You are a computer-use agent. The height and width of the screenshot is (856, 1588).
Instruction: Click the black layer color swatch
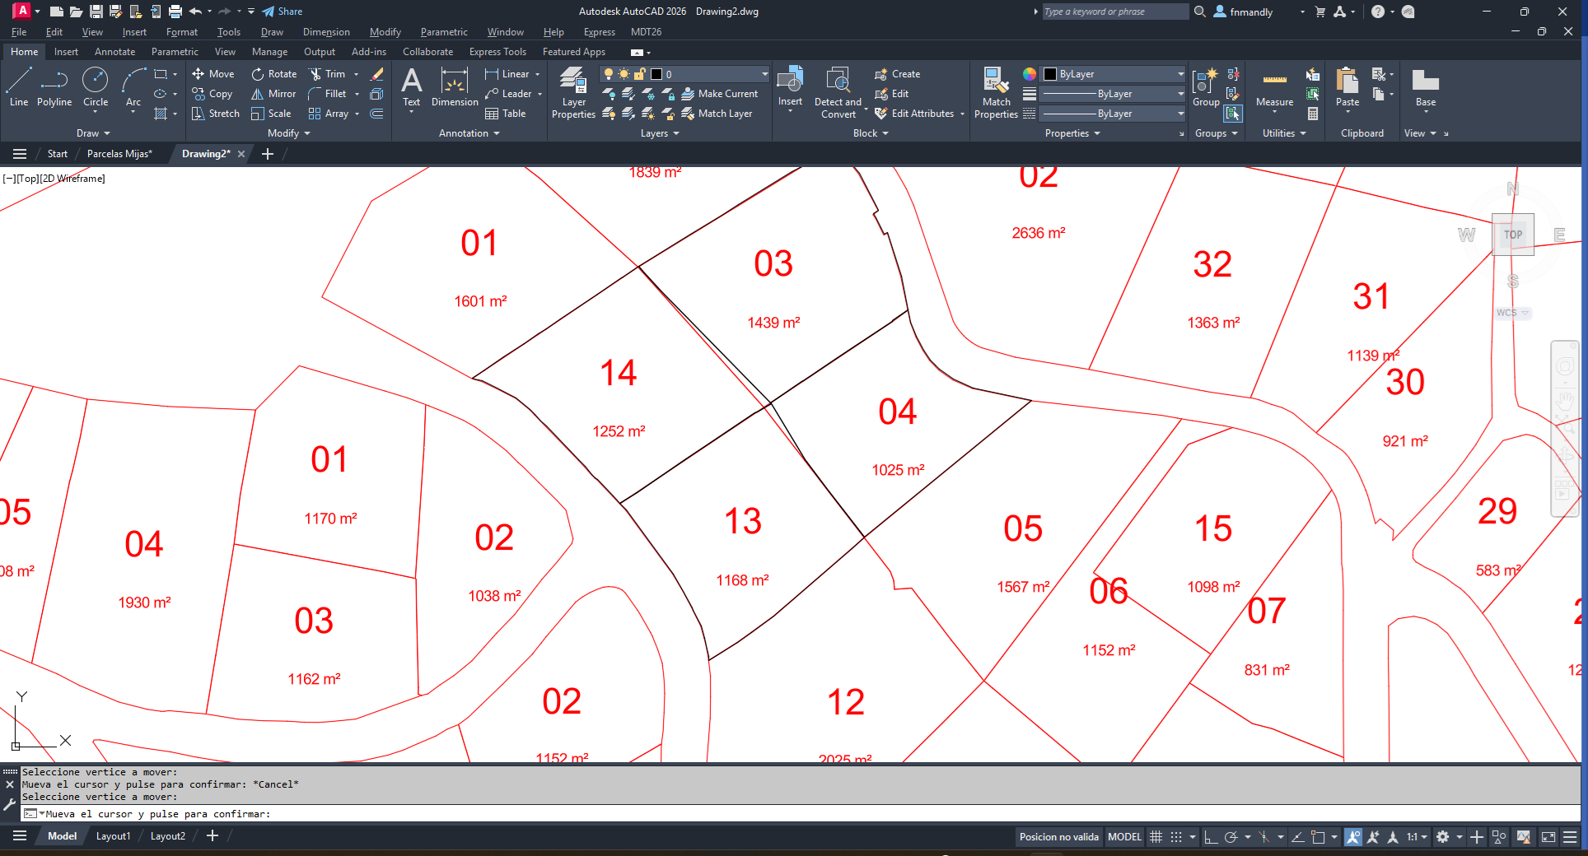click(x=656, y=74)
